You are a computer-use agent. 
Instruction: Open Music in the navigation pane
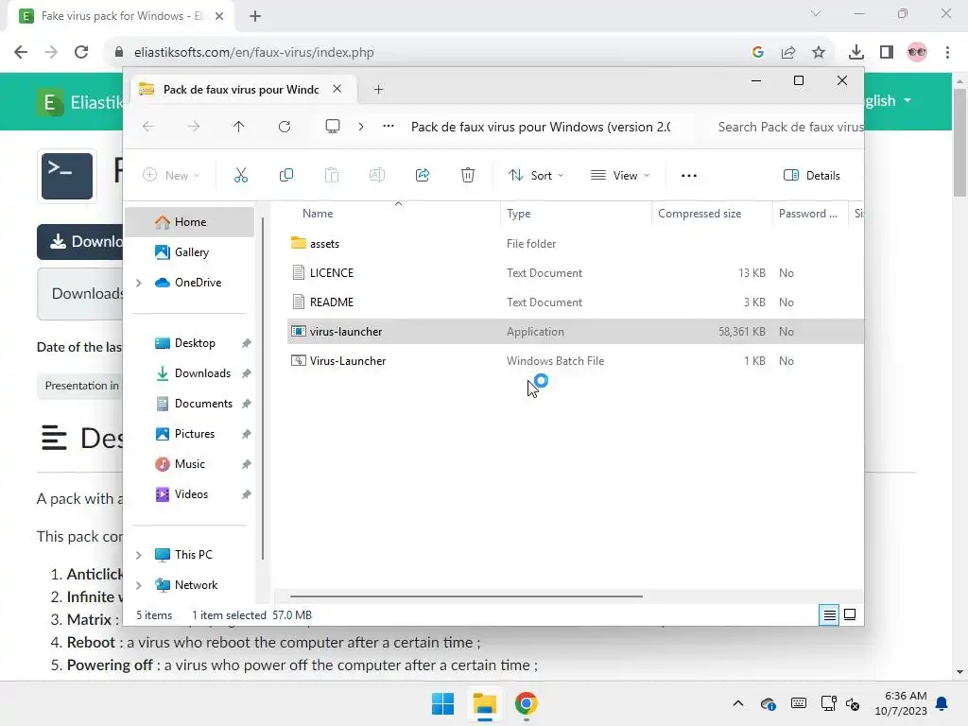(189, 464)
